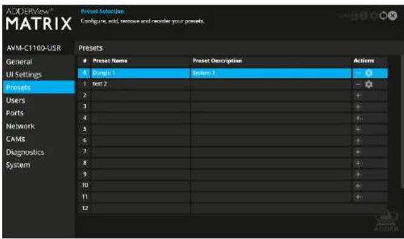The width and height of the screenshot is (404, 239).
Task: Click the 'System 1' description cell
Action: click(271, 73)
